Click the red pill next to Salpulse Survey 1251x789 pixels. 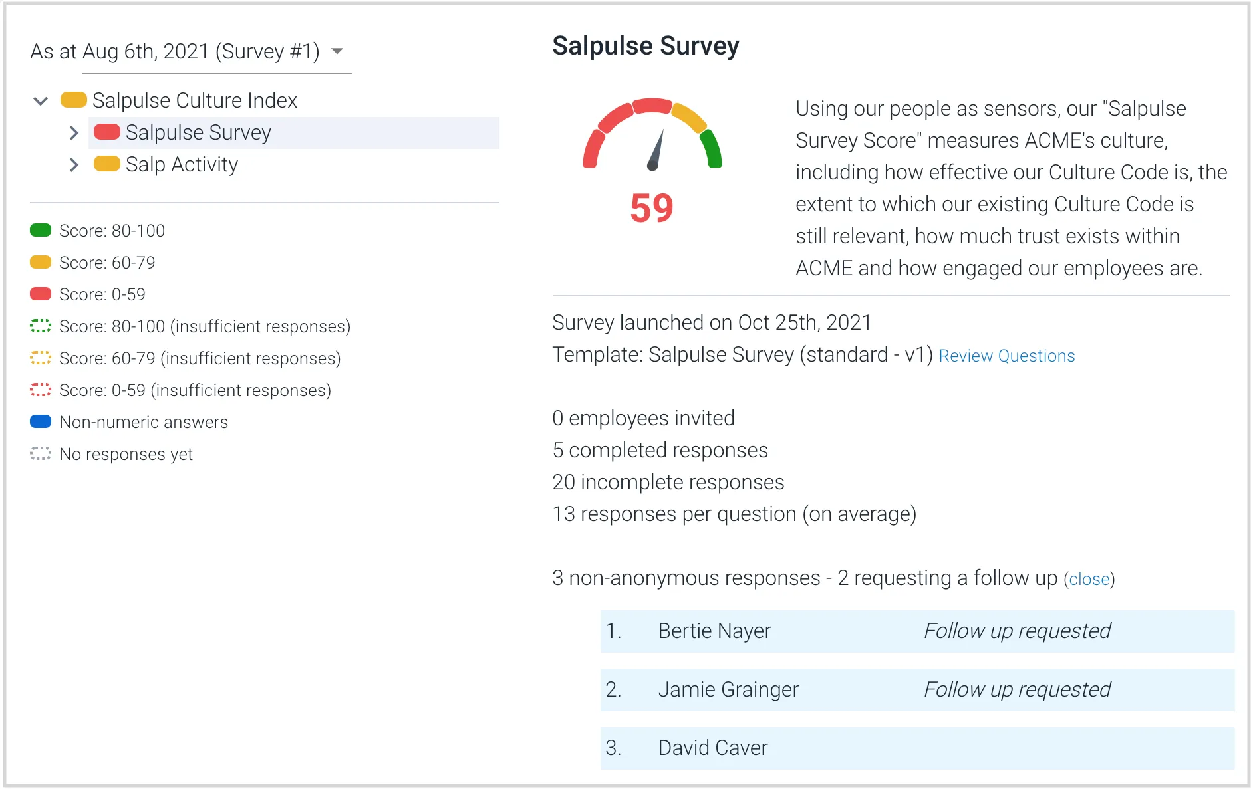click(x=107, y=132)
